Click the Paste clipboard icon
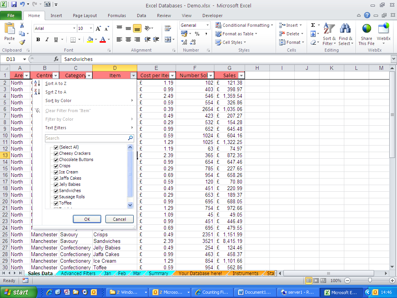Image resolution: width=397 pixels, height=298 pixels. (9, 30)
